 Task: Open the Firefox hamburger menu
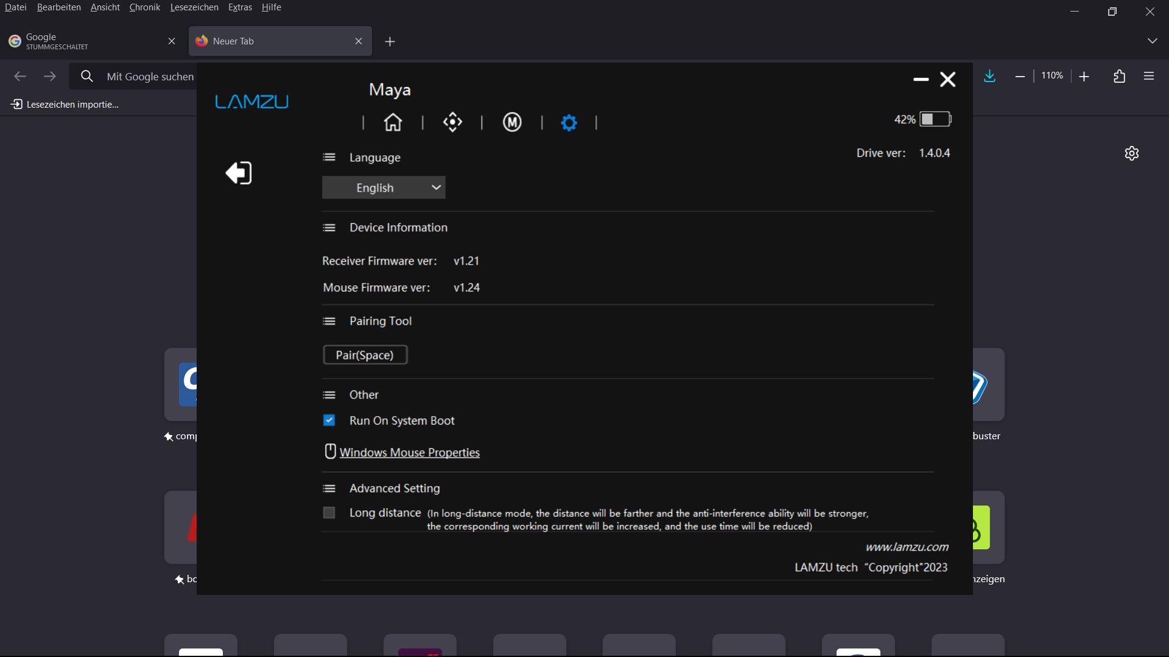pyautogui.click(x=1148, y=76)
